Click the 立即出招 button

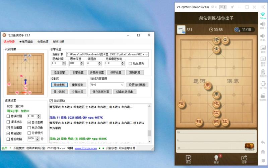pyautogui.click(x=78, y=92)
